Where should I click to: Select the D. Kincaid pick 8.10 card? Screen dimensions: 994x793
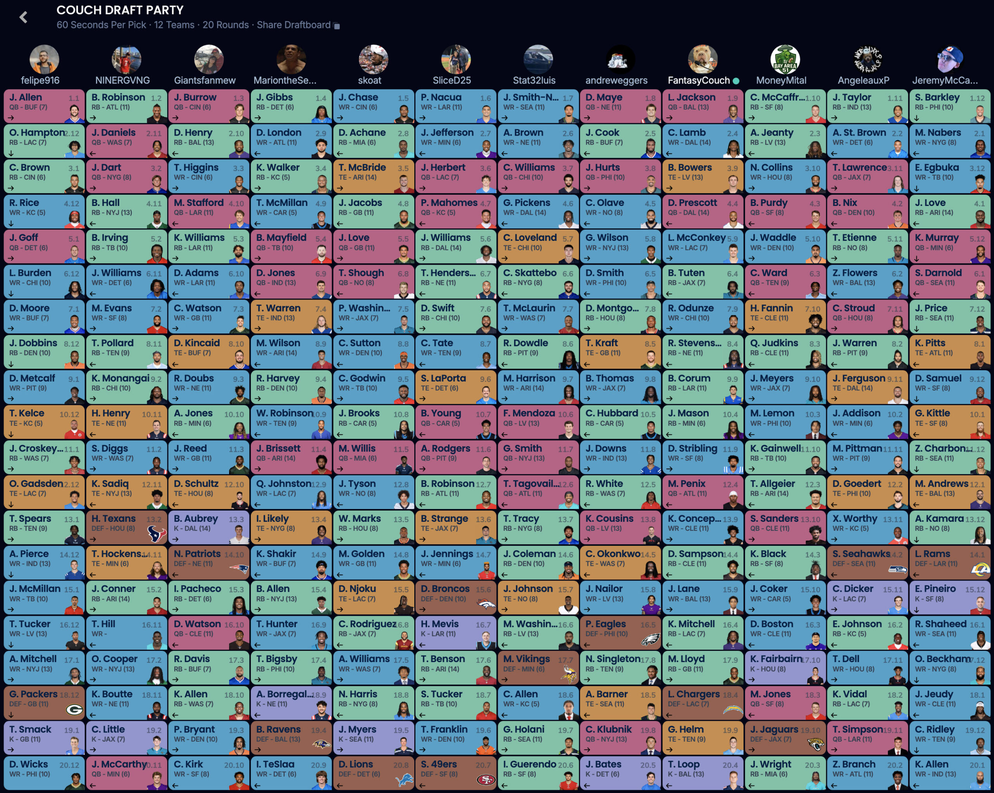[x=209, y=352]
